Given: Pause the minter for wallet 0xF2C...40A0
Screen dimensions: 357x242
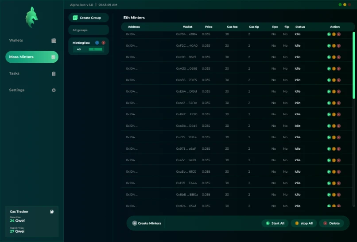Looking at the screenshot, I should pyautogui.click(x=334, y=45).
